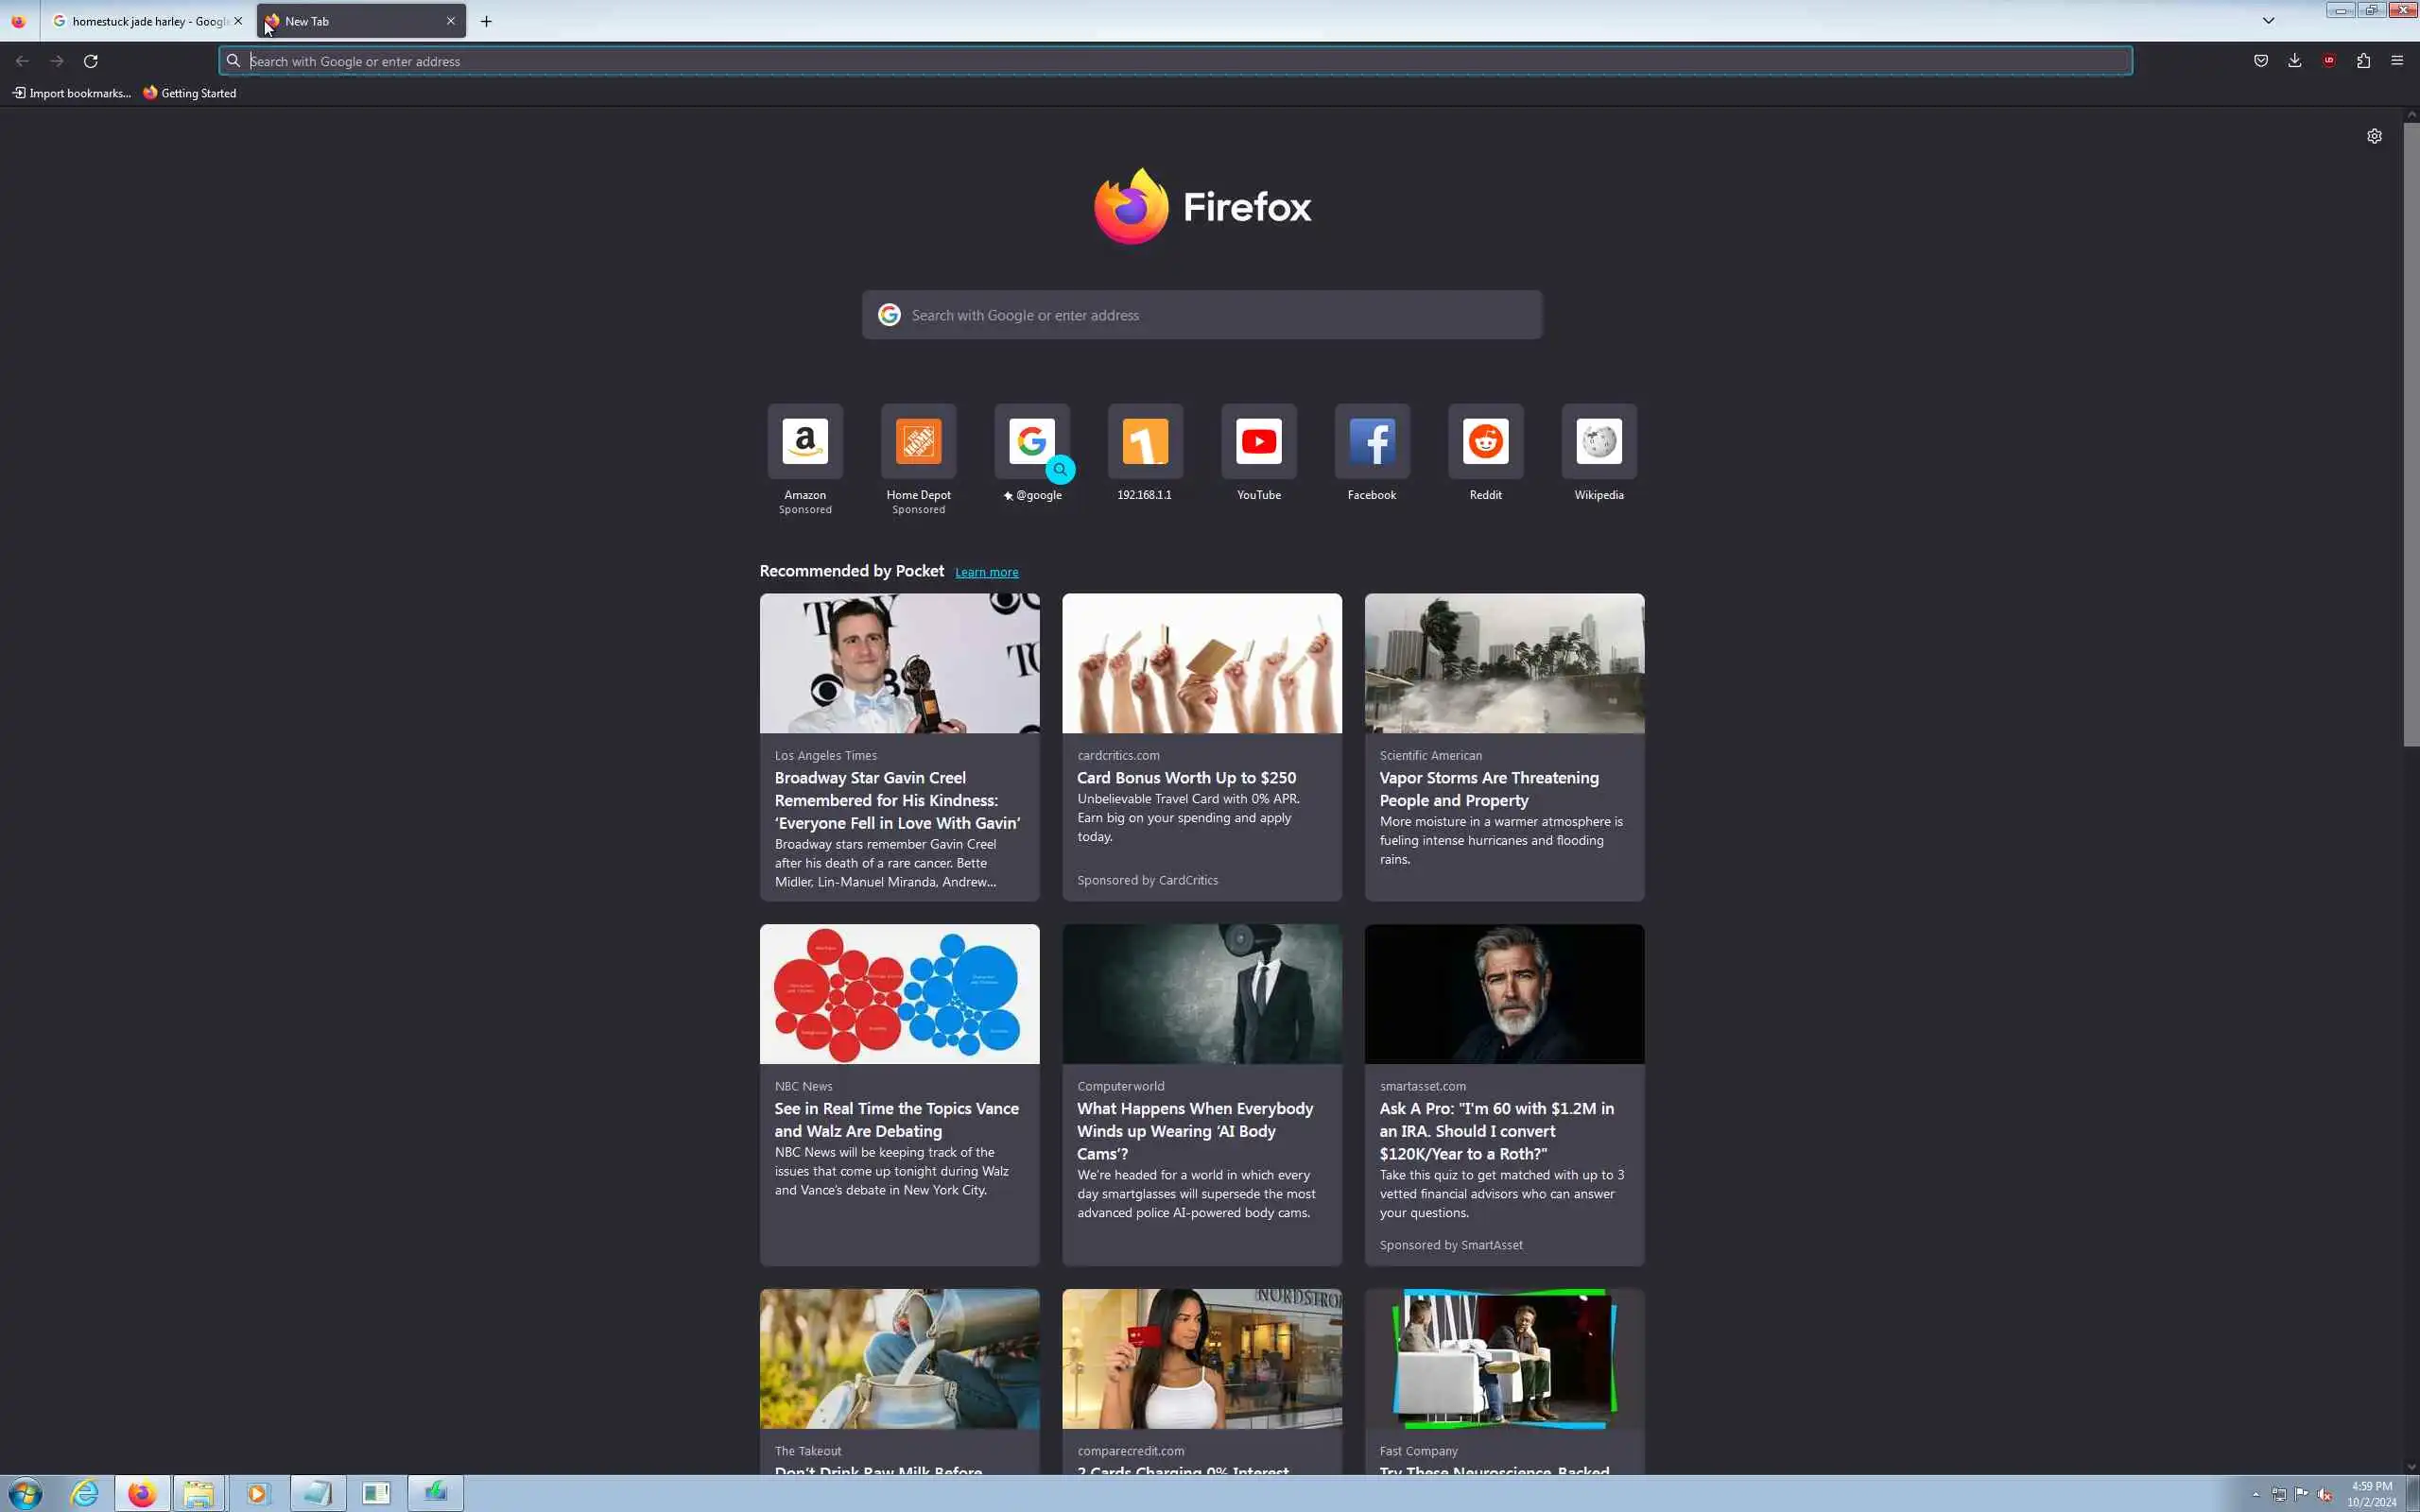
Task: Expand the list all tabs dropdown
Action: [x=2268, y=20]
